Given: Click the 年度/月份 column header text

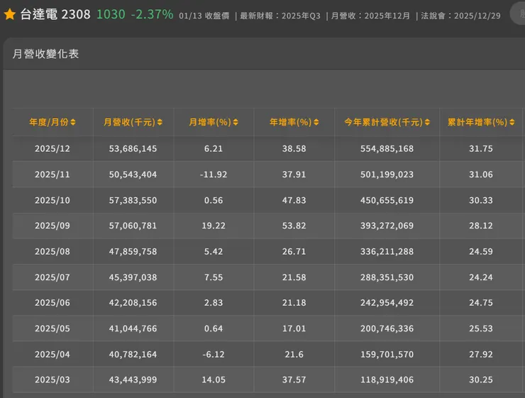Looking at the screenshot, I should [49, 122].
